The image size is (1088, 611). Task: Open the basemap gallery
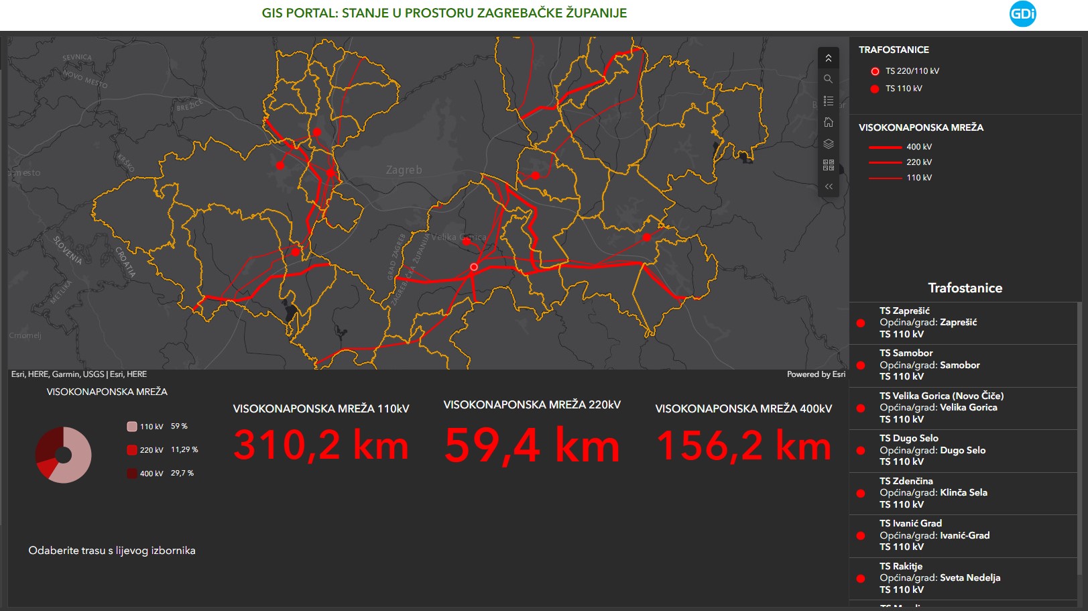point(829,165)
